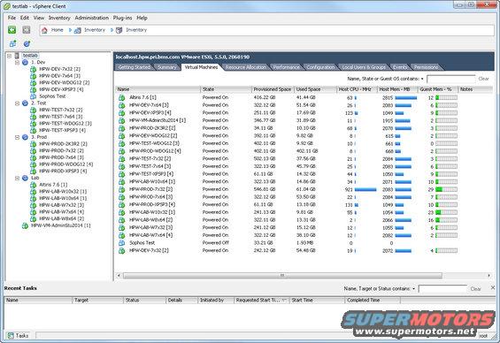
Task: Click the Forward navigation arrow icon
Action: pyautogui.click(x=27, y=30)
